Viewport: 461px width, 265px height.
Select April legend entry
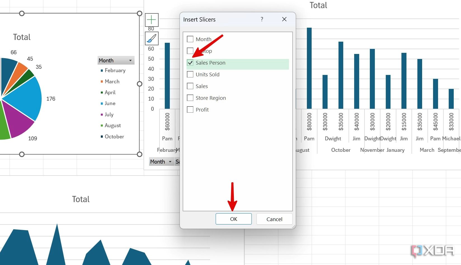[108, 92]
